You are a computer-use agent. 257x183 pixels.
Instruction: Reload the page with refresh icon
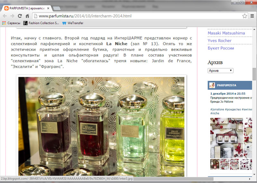pos(20,16)
